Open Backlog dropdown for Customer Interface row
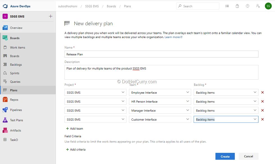Image resolution: width=275 pixels, height=164 pixels. pos(226,119)
